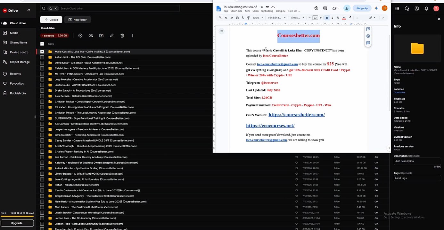Toggle underline formatting in Docs
444x230 pixels.
[338, 18]
